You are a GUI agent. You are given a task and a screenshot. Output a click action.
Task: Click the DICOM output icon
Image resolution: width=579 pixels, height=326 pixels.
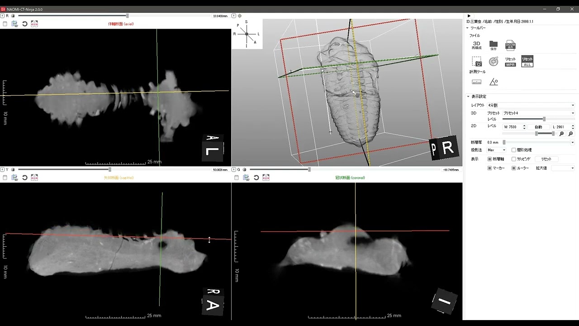510,45
